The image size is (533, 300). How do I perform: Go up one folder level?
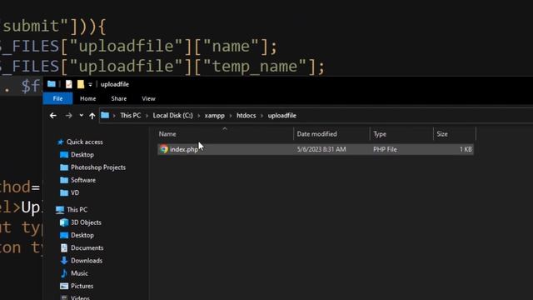[x=92, y=116]
